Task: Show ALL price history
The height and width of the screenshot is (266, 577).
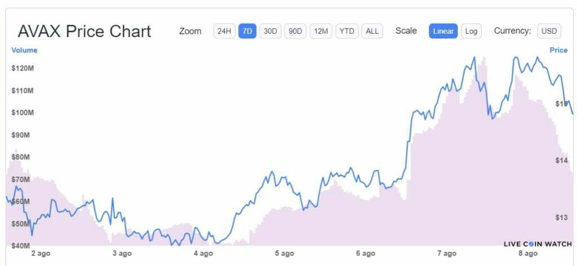Action: point(372,31)
